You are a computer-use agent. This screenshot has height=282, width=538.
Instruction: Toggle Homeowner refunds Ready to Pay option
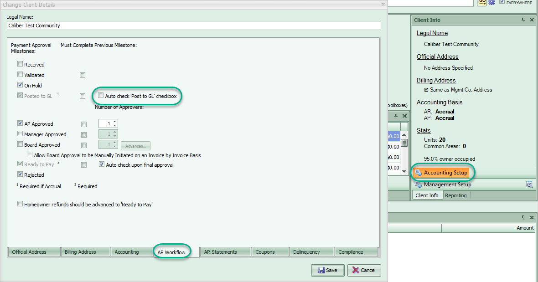(20, 204)
